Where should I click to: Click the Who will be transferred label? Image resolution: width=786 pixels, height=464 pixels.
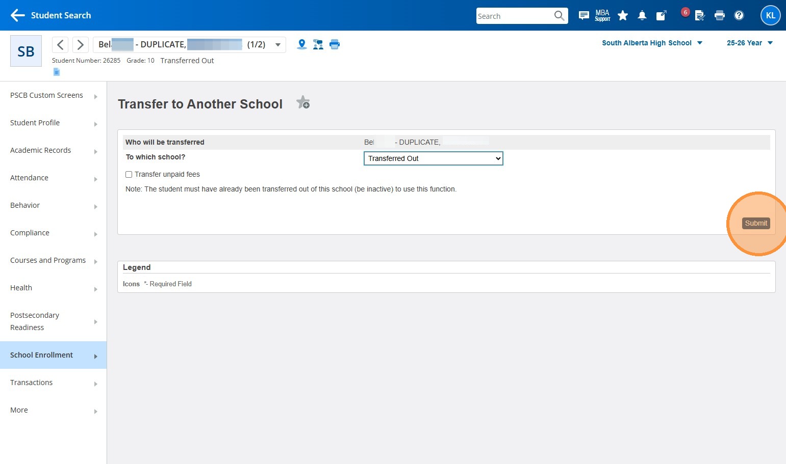[165, 142]
